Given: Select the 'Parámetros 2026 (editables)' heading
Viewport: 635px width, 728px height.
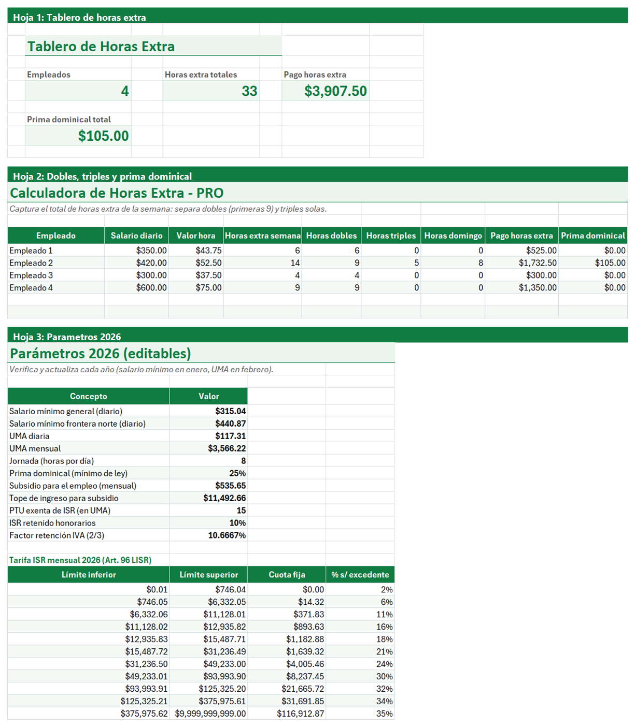Looking at the screenshot, I should click(201, 353).
